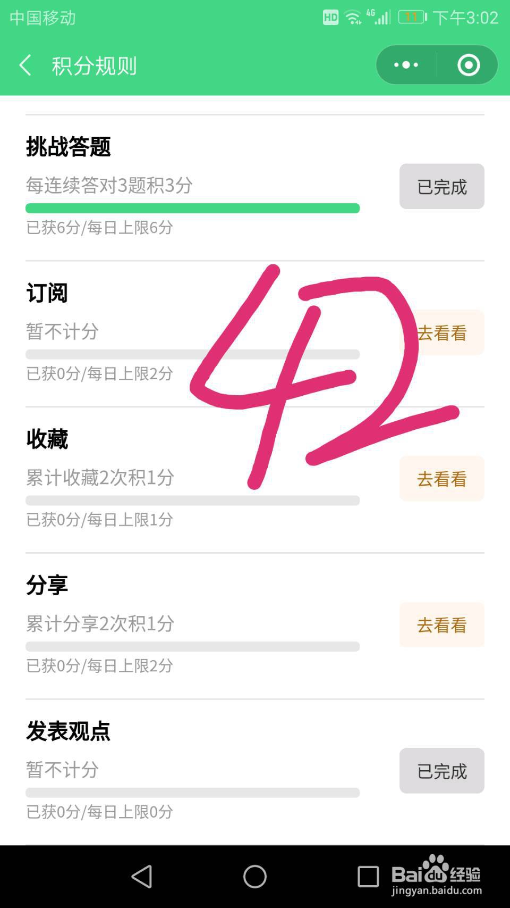Image resolution: width=510 pixels, height=908 pixels.
Task: Tap 已完成 button for 挑战答题
Action: pyautogui.click(x=441, y=187)
